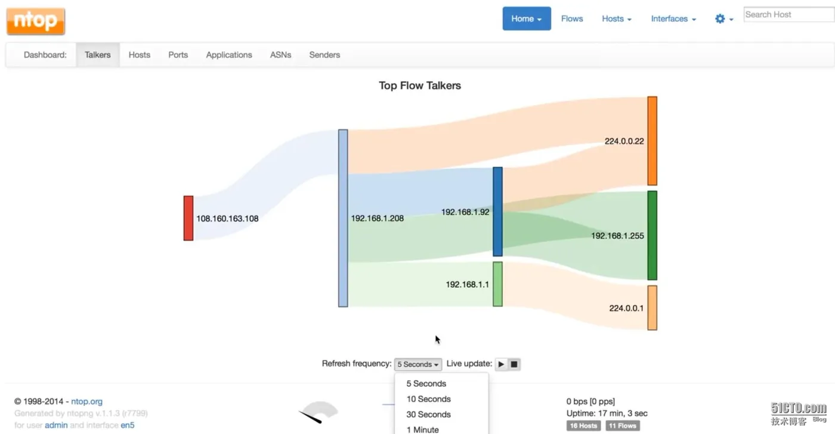Go to the Flows page
Screen dimensions: 835x434
572,19
